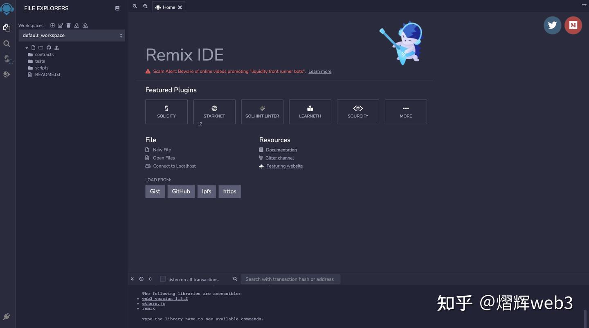
Task: Open the Gitter channel link
Action: pyautogui.click(x=280, y=158)
